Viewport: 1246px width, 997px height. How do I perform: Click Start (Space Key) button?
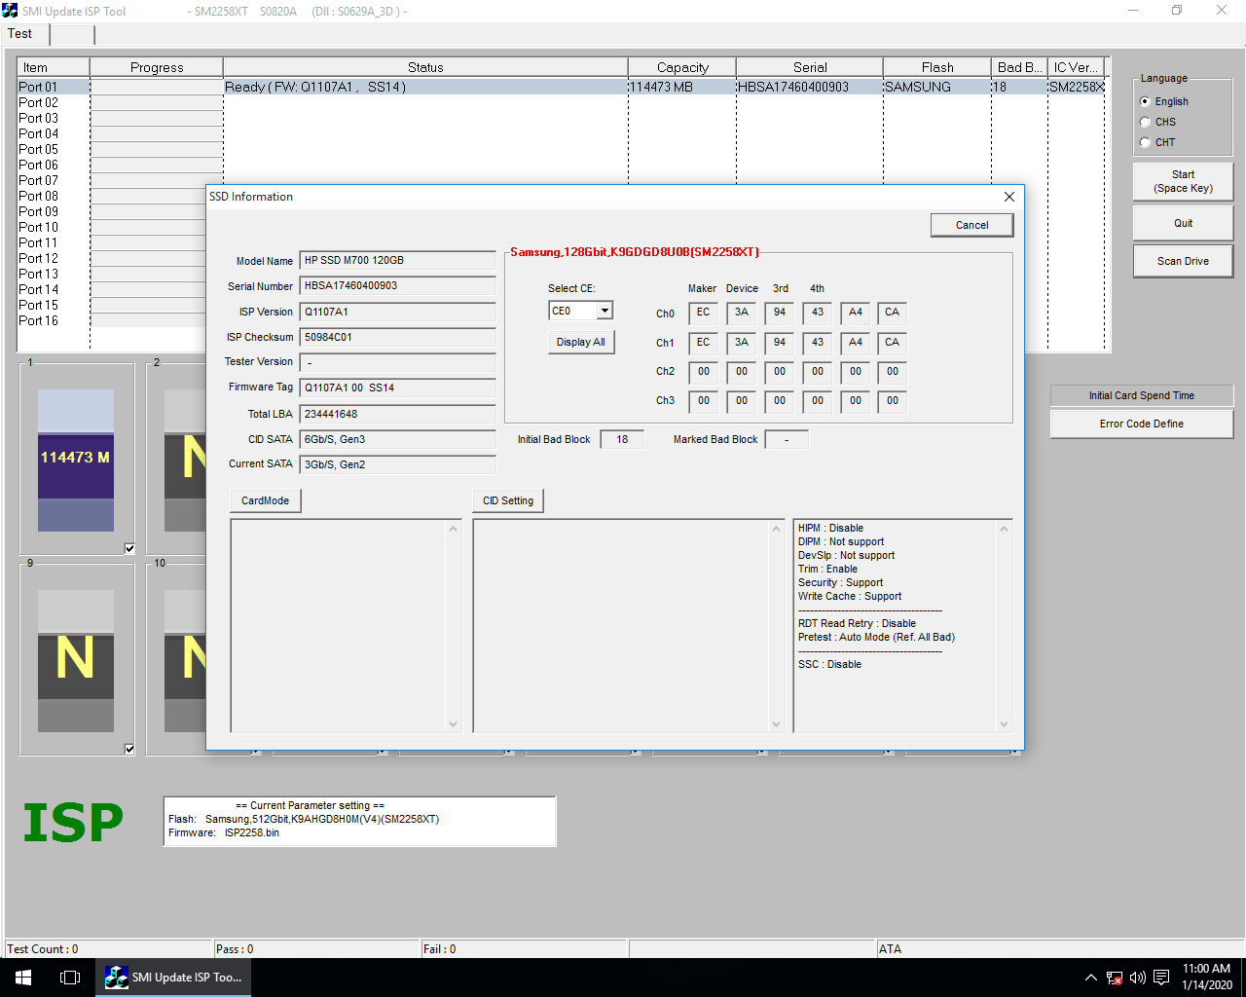(1183, 181)
